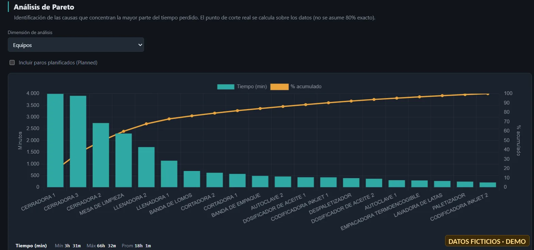Screen dimensions: 534x250
Task: Toggle the Tiempo (min) legend swatch
Action: tap(226, 87)
